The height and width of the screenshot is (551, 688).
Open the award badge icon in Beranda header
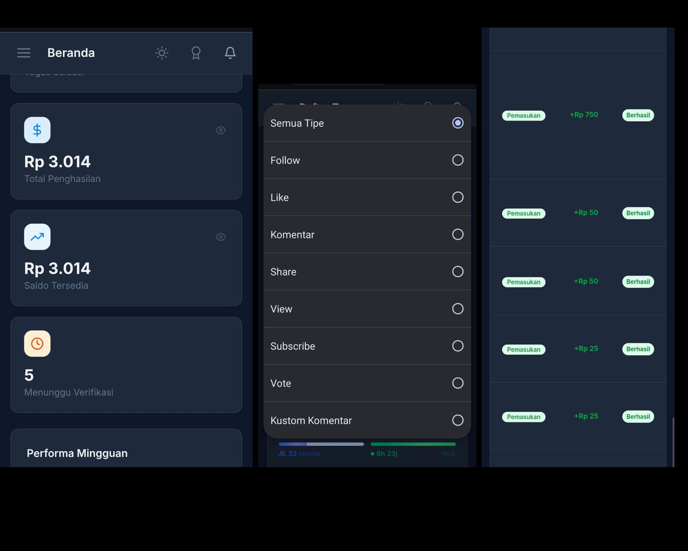click(x=196, y=53)
